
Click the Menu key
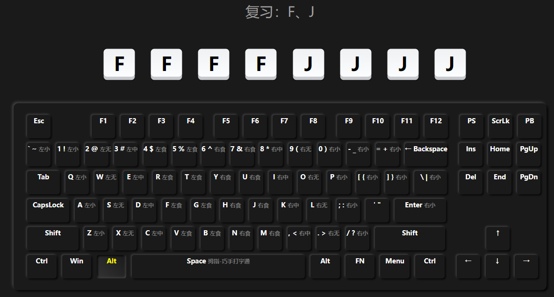coord(395,266)
